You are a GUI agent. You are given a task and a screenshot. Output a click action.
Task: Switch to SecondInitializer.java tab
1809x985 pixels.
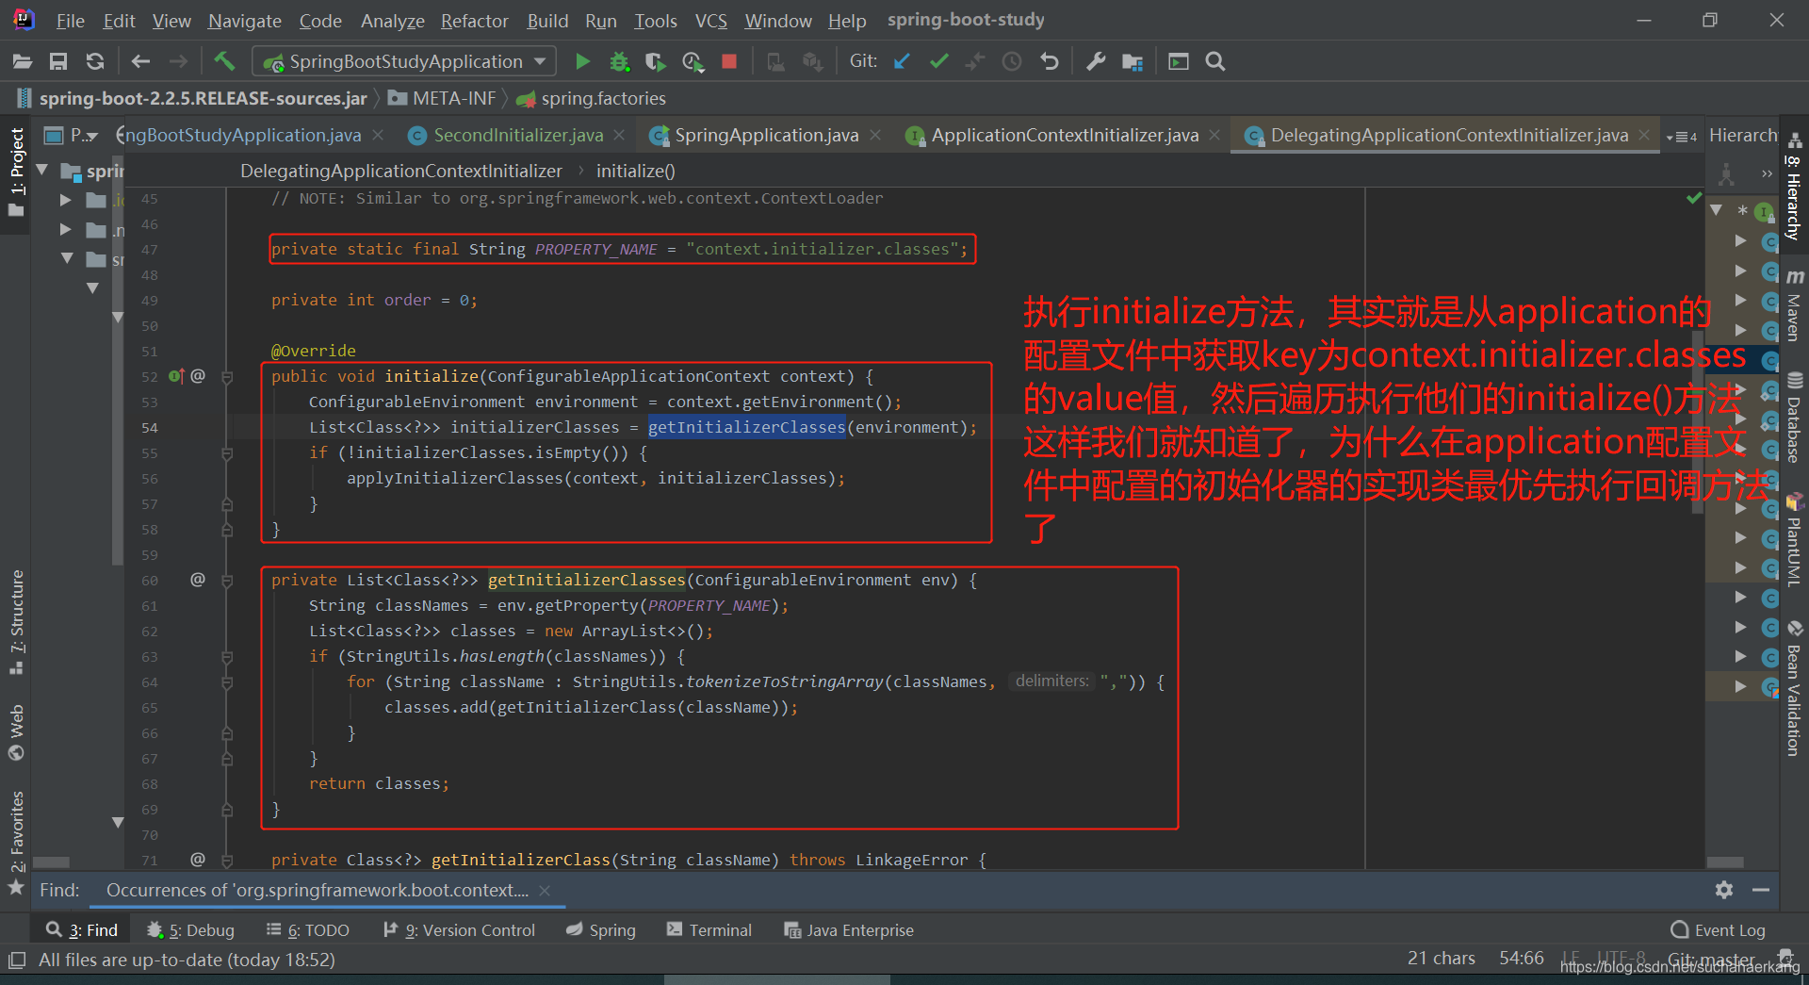516,136
